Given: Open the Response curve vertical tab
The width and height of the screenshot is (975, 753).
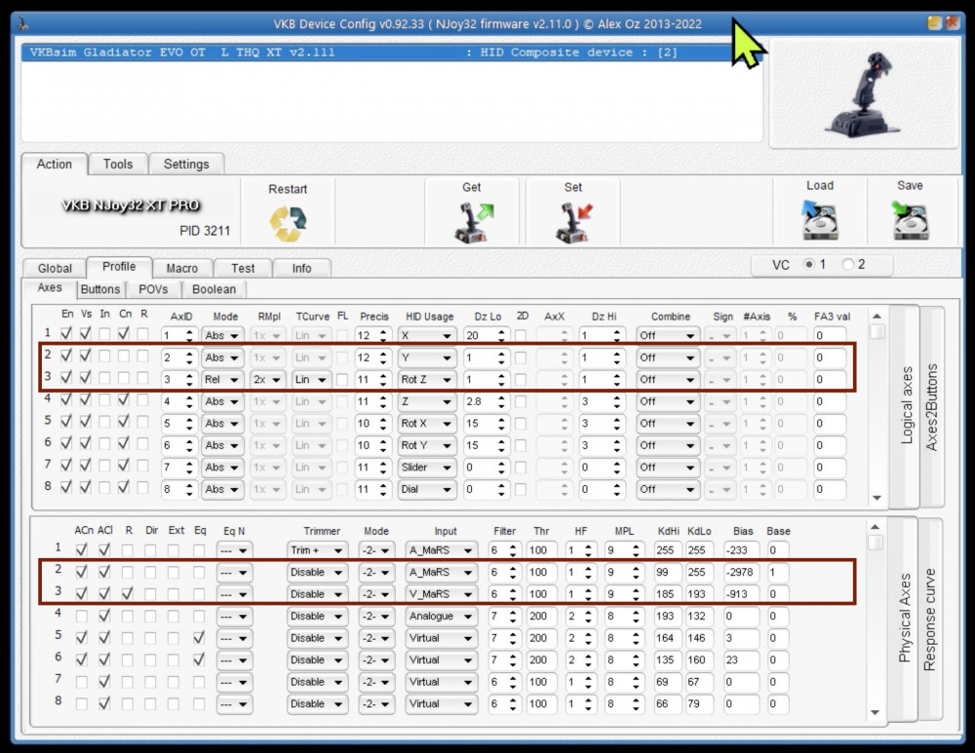Looking at the screenshot, I should click(x=929, y=620).
